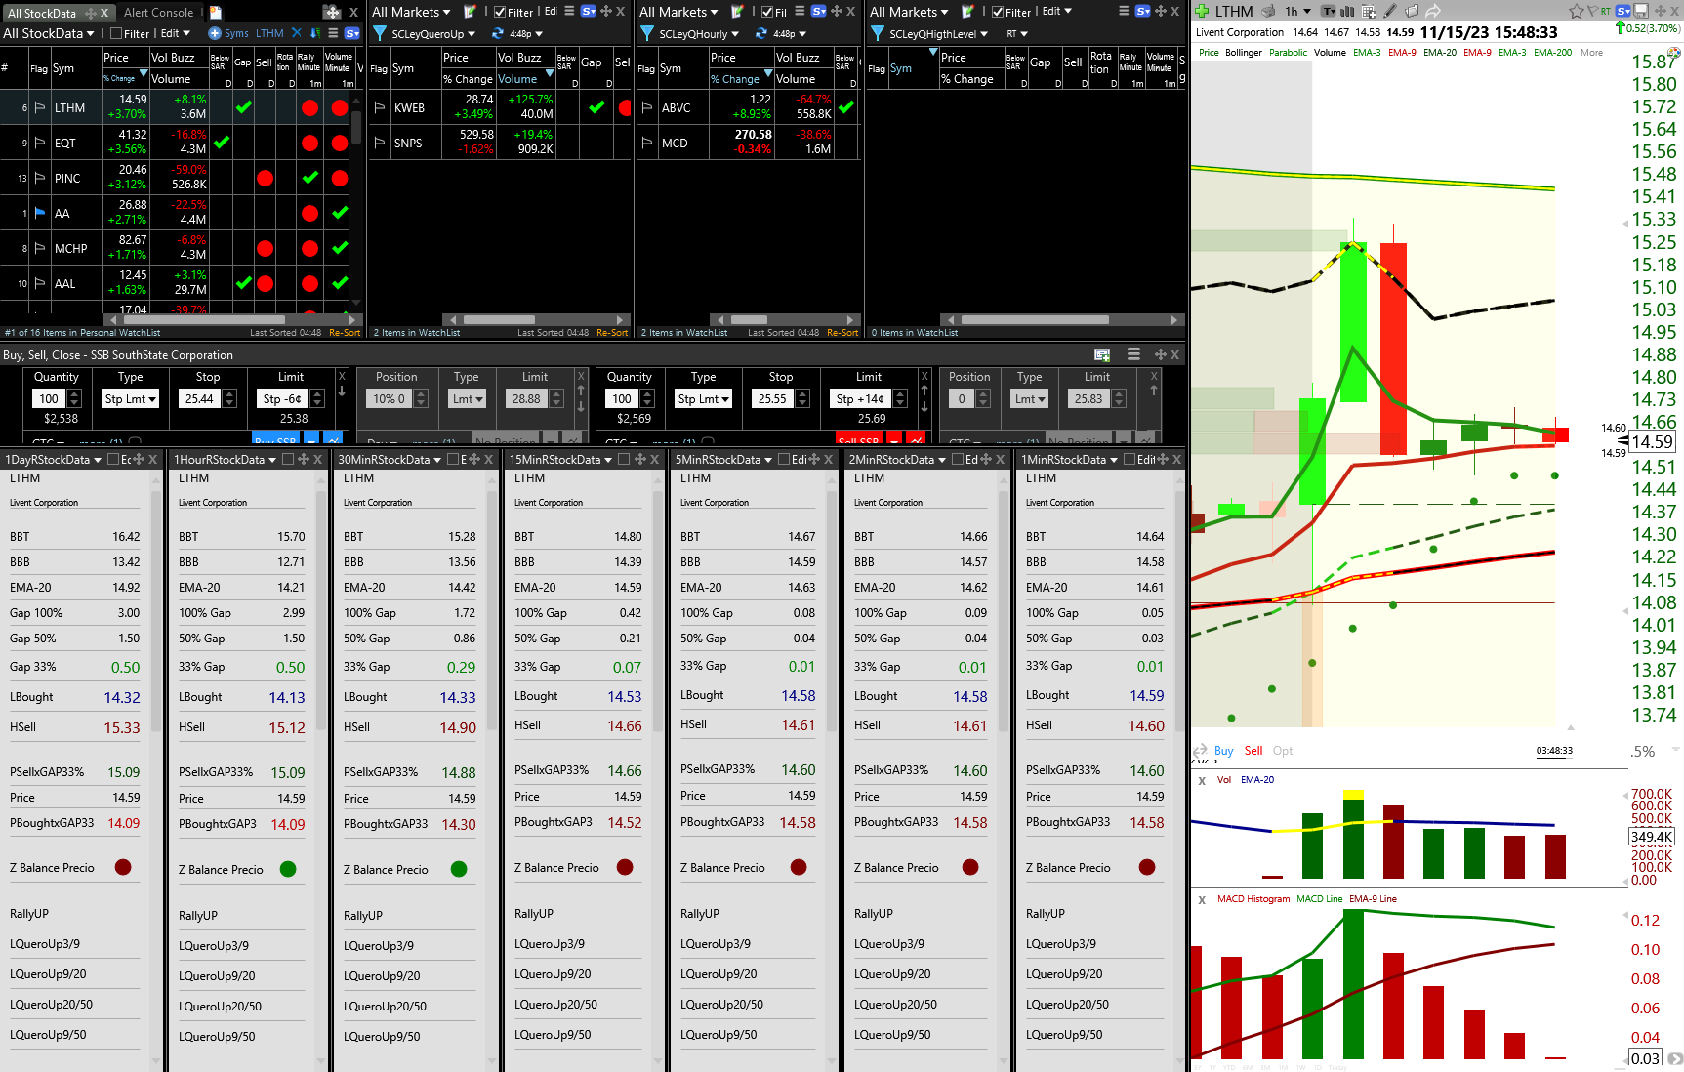Uncheck Filter in the SCLeyQueroUp watchlist

pyautogui.click(x=500, y=13)
